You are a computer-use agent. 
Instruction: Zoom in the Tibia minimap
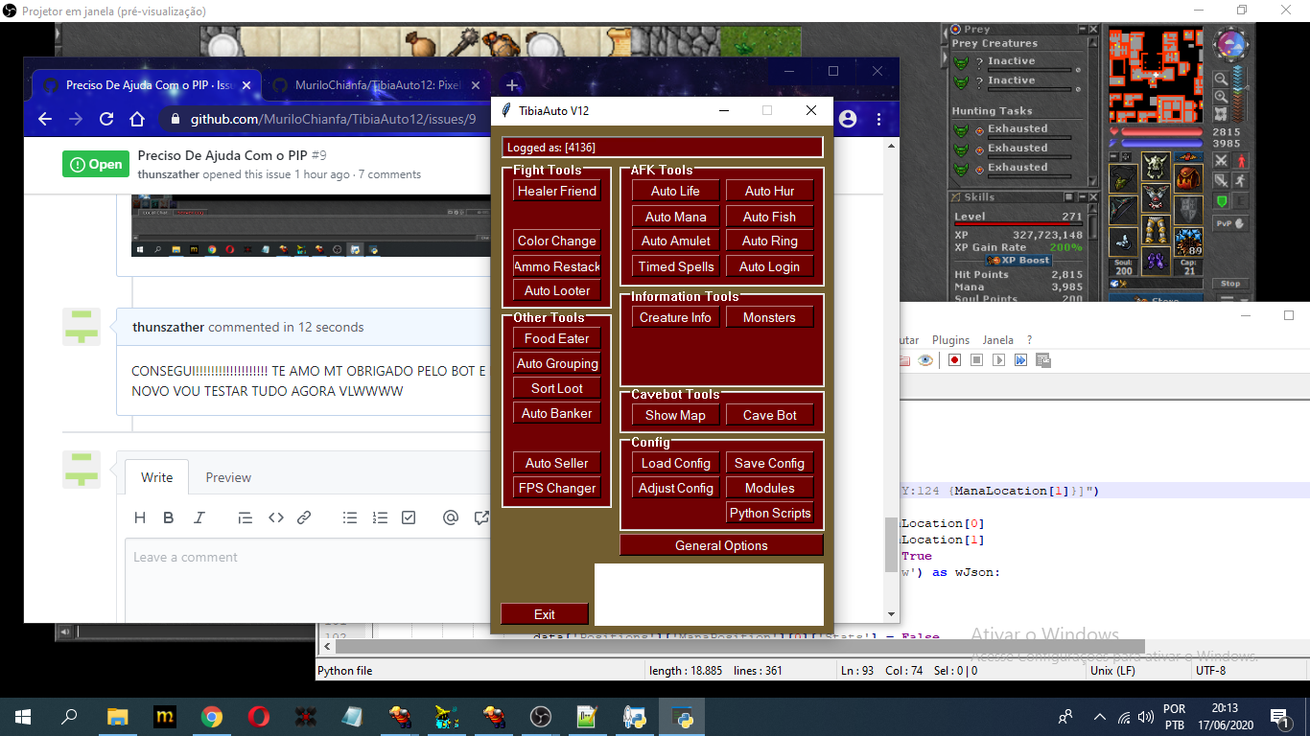pos(1221,97)
